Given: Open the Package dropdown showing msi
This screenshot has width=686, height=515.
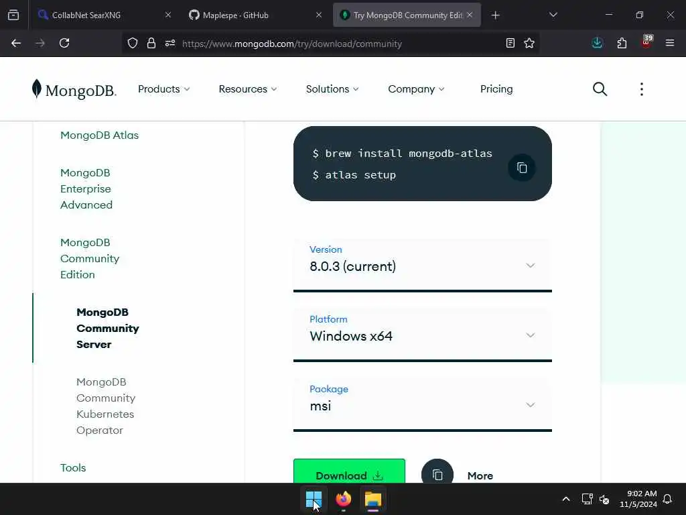Looking at the screenshot, I should [x=423, y=404].
